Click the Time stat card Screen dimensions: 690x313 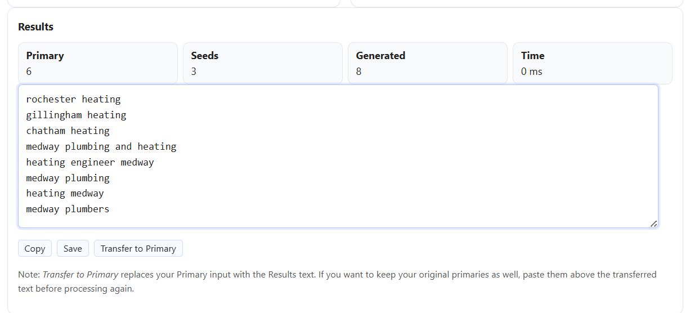(x=592, y=63)
